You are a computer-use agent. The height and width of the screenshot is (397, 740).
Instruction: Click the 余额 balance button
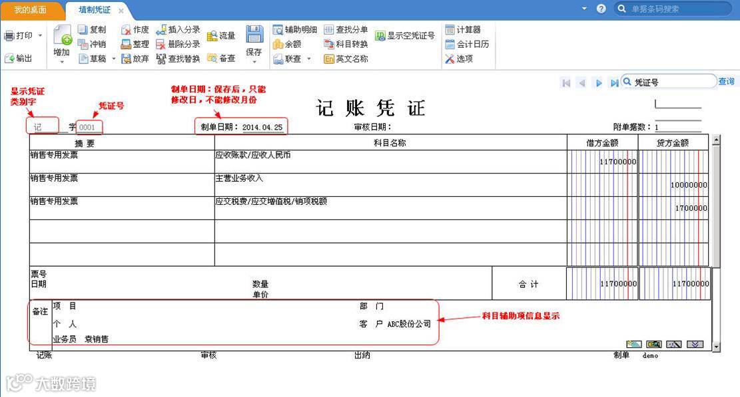pos(287,45)
